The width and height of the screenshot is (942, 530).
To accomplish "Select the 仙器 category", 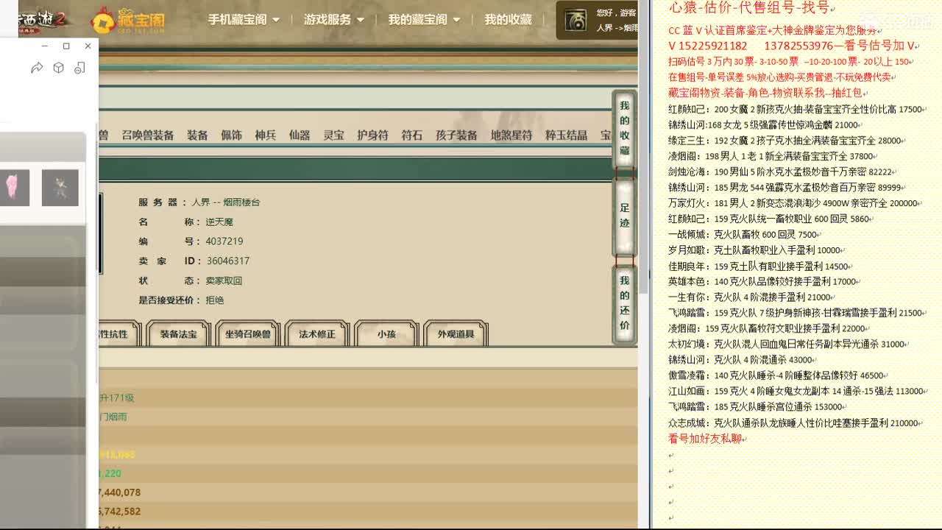I will tap(300, 135).
